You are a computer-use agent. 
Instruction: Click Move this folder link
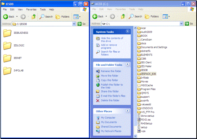click(x=110, y=76)
